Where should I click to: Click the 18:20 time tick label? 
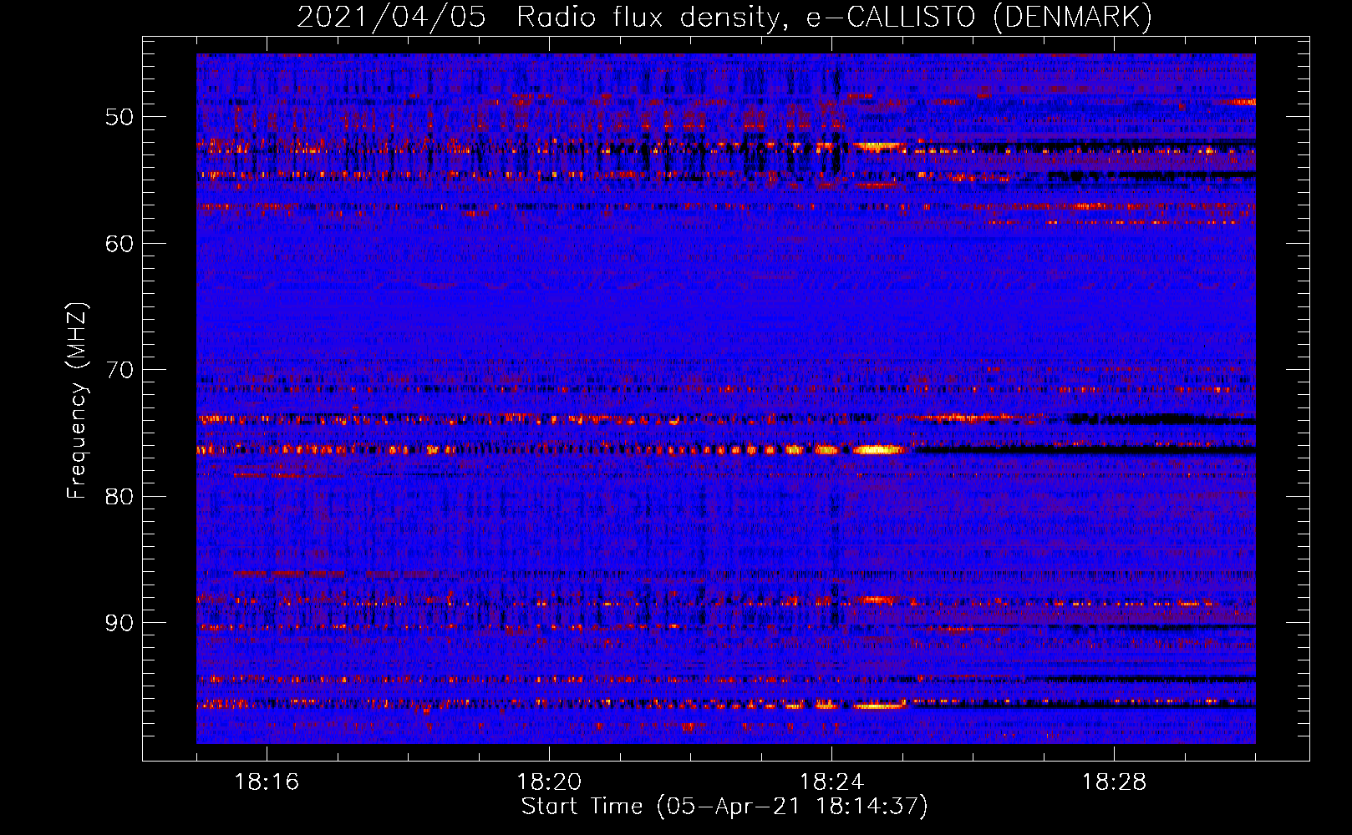click(x=549, y=782)
